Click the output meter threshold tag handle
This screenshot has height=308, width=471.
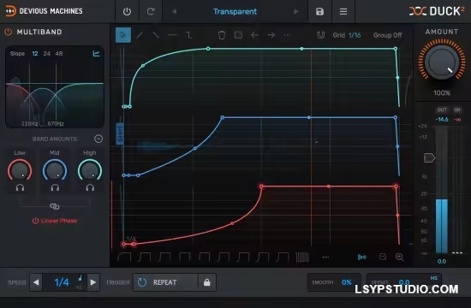pyautogui.click(x=429, y=157)
